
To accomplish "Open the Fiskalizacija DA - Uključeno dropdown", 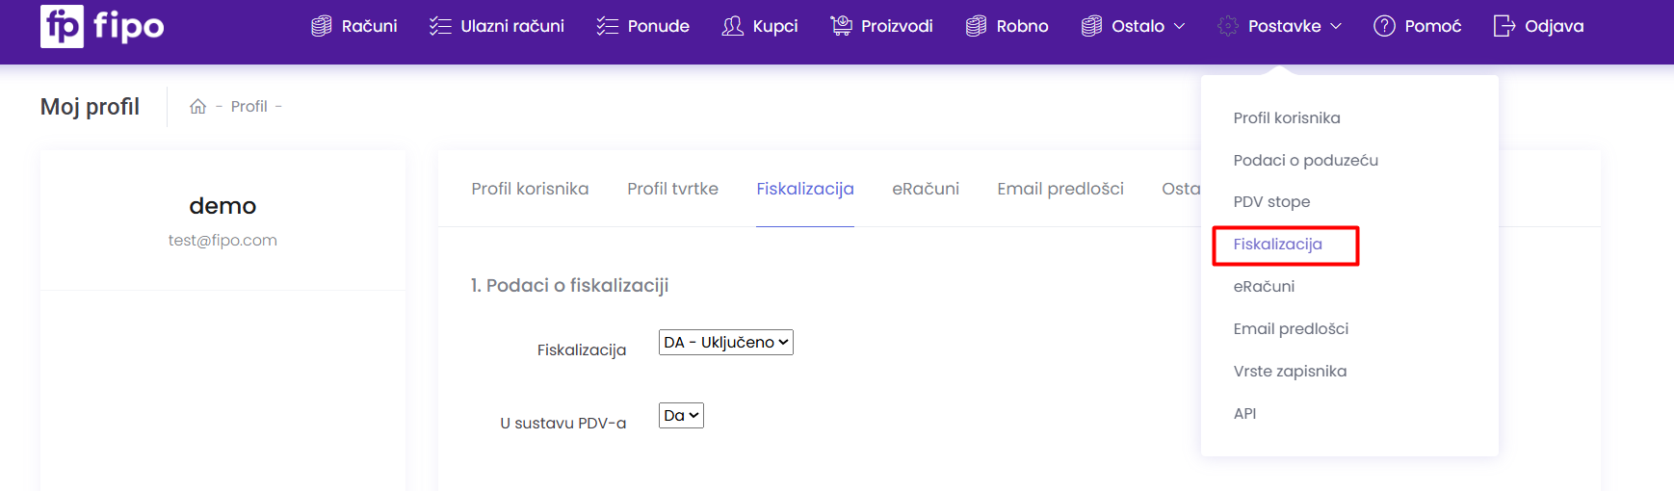I will click(x=726, y=342).
